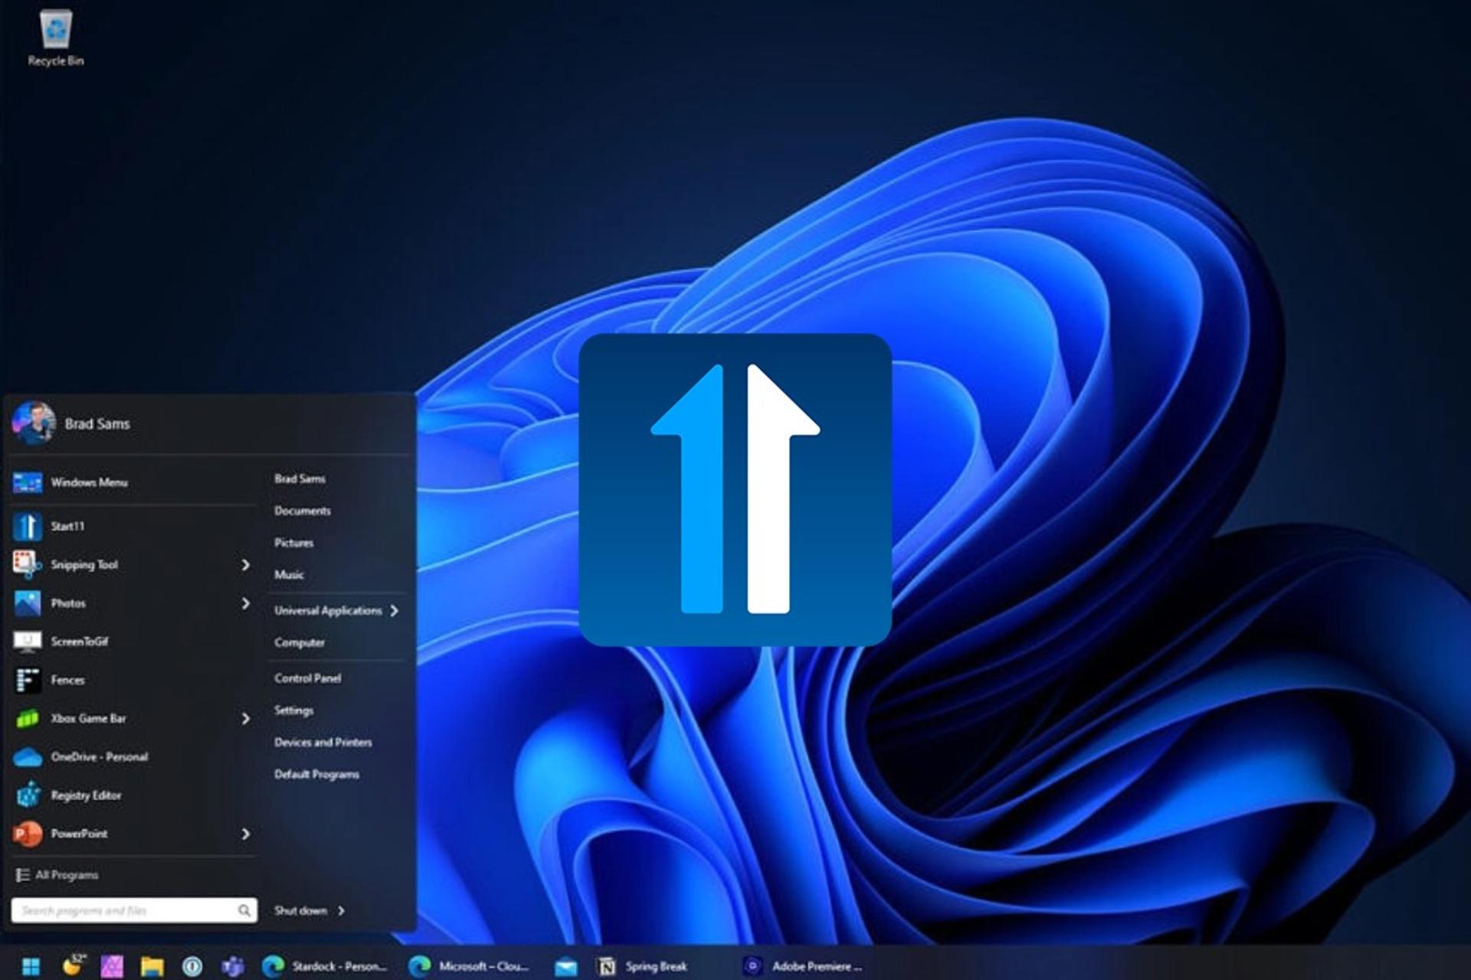Open the weather widget on the taskbar
The image size is (1471, 980).
[x=74, y=965]
